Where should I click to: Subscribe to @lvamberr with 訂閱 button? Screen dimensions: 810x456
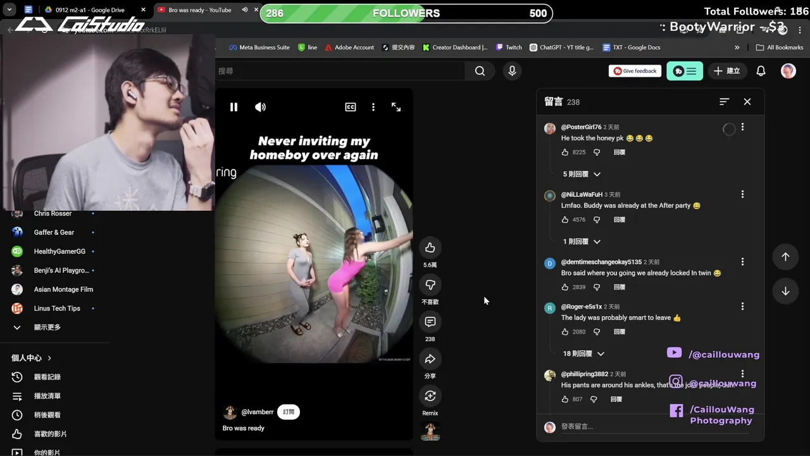pyautogui.click(x=289, y=412)
